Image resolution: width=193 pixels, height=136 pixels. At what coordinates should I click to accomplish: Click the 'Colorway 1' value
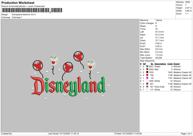[x=17, y=17]
